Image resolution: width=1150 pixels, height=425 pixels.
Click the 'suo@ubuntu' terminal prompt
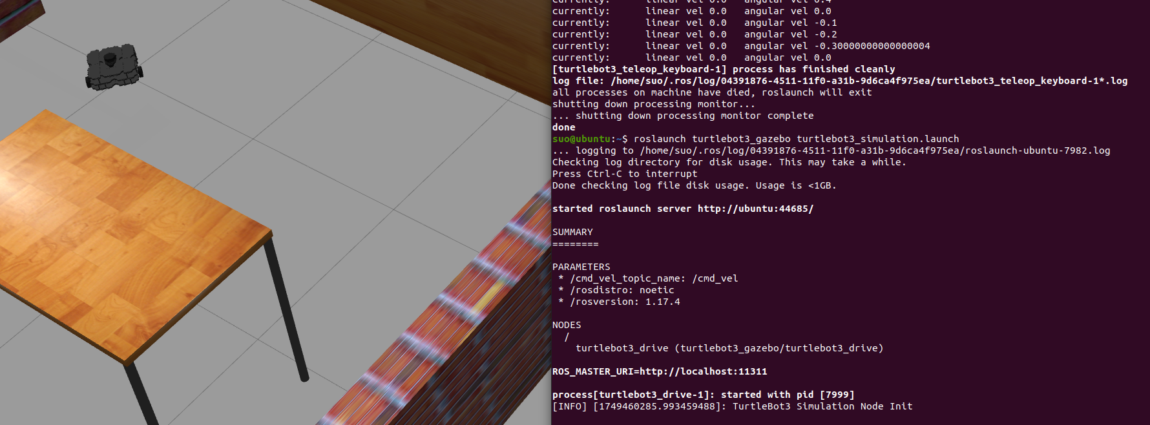point(581,139)
